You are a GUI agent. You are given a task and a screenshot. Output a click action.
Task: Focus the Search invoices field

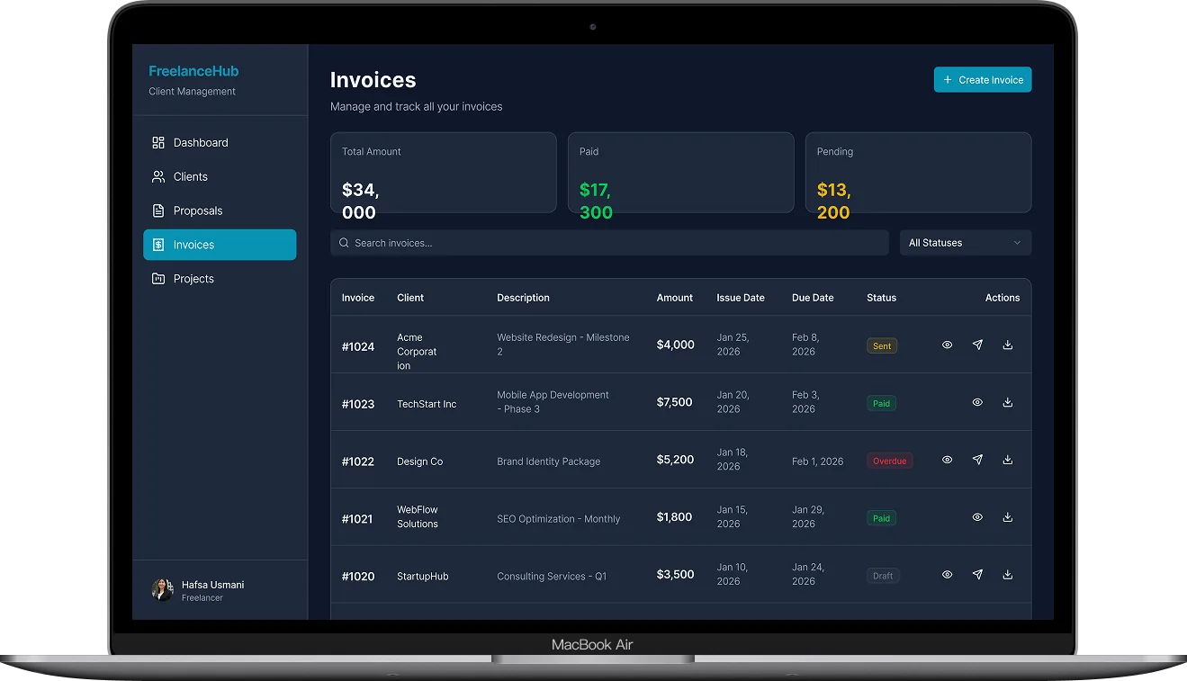pyautogui.click(x=609, y=243)
